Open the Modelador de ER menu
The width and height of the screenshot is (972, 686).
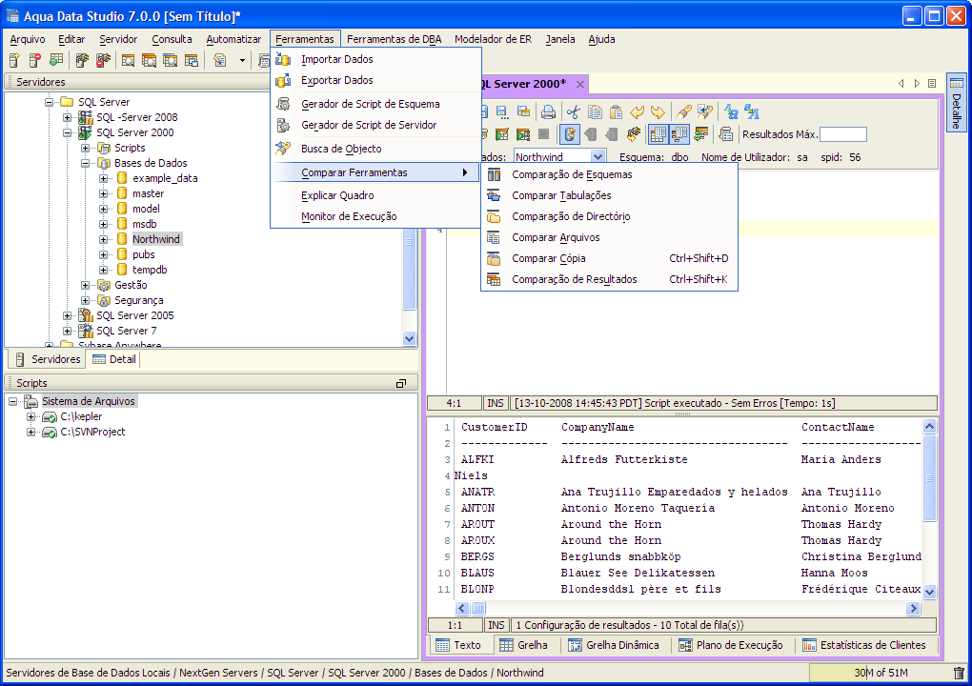pos(493,39)
